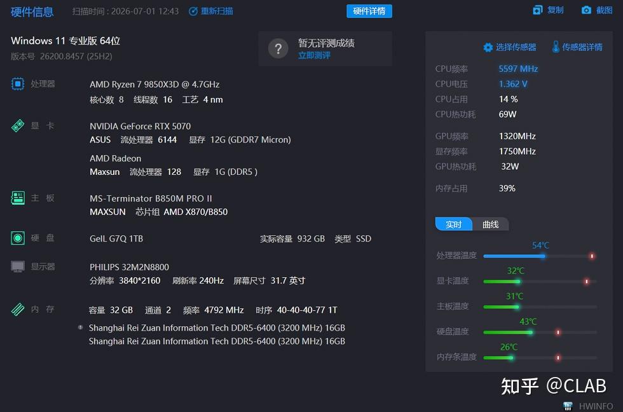
Task: Click the 5597 MHz CPU frequency value
Action: 518,69
